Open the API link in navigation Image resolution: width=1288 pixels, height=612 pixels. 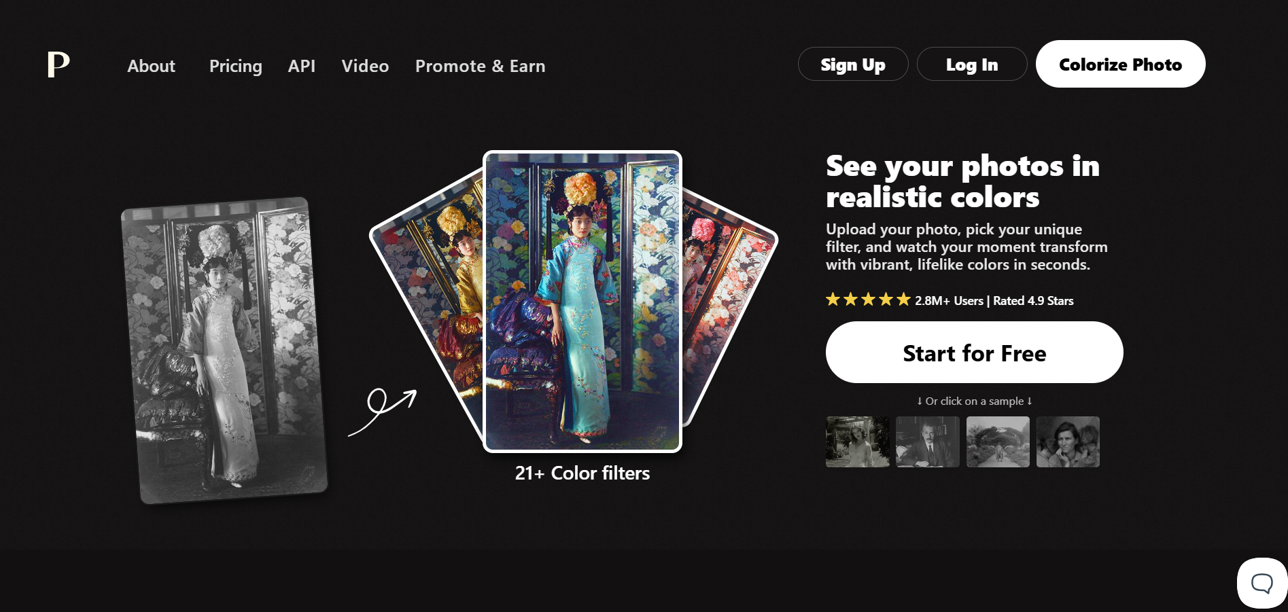pyautogui.click(x=301, y=66)
